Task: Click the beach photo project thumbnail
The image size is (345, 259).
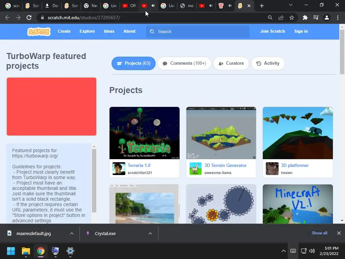Action: (x=144, y=204)
